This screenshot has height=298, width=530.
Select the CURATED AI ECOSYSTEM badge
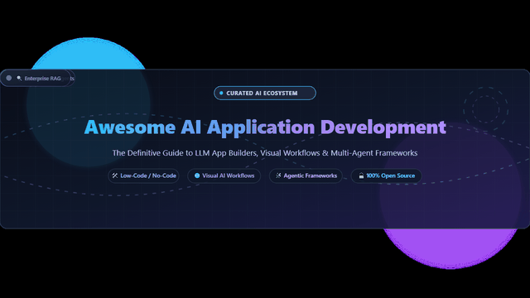pos(265,93)
